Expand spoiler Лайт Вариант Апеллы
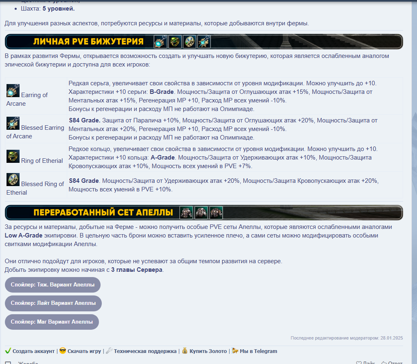Viewport: 417px width, 364px height. click(53, 303)
